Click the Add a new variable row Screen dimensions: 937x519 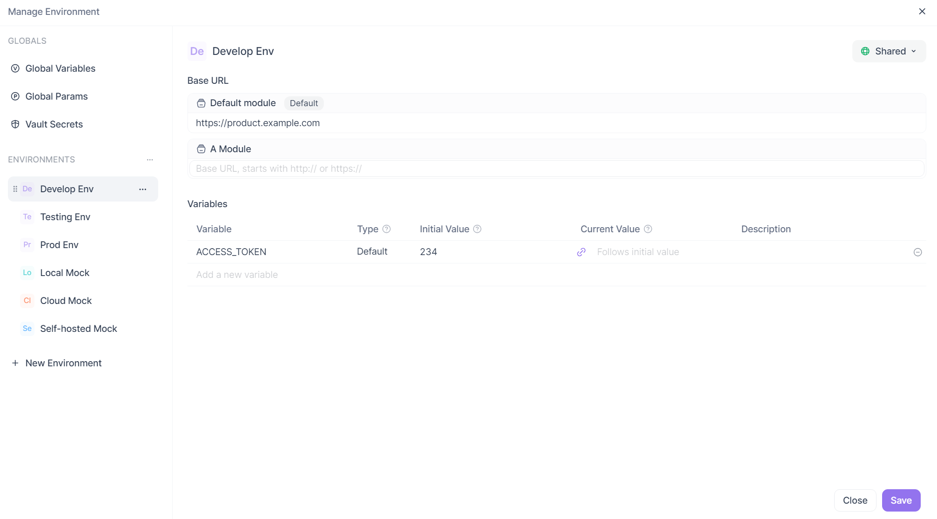[x=237, y=275]
